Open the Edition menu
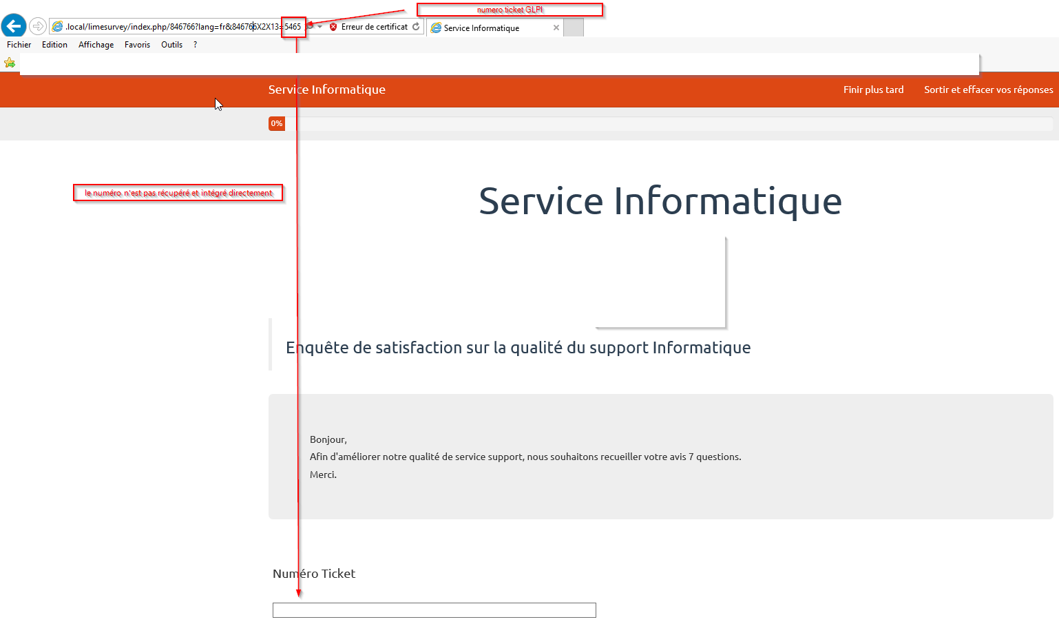1059x635 pixels. (x=54, y=45)
